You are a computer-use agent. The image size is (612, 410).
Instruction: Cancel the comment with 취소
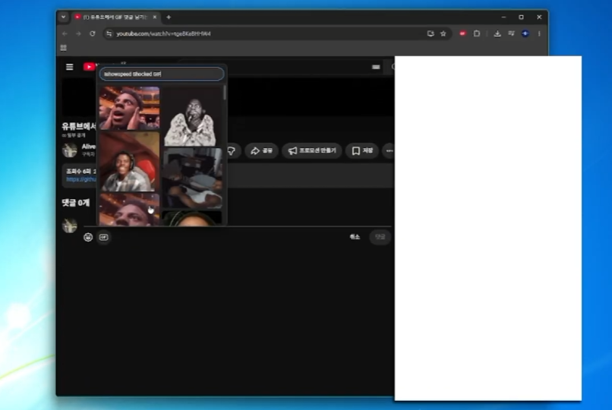pyautogui.click(x=355, y=237)
